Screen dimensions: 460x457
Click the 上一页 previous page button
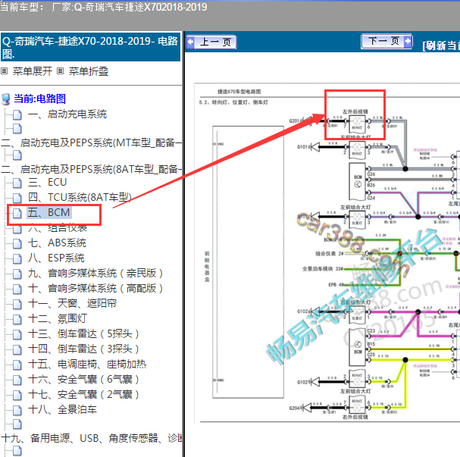(211, 42)
